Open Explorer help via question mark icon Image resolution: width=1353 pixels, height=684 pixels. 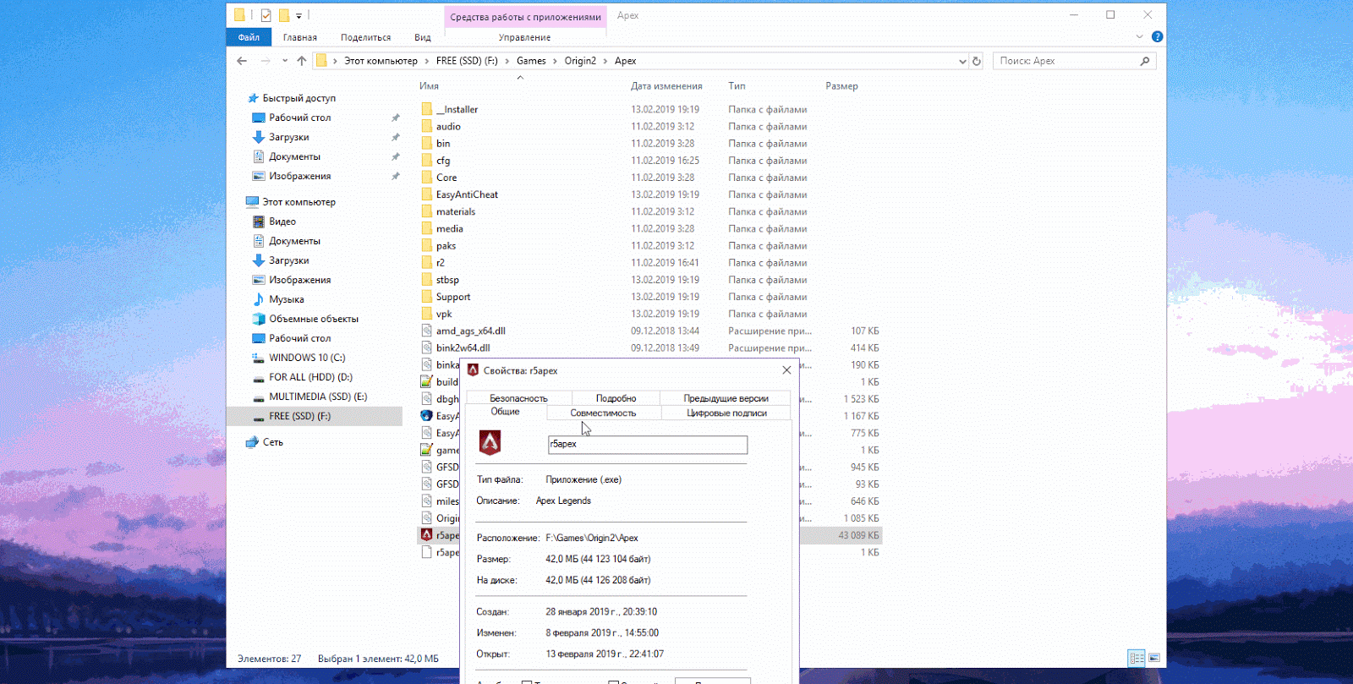click(x=1157, y=37)
